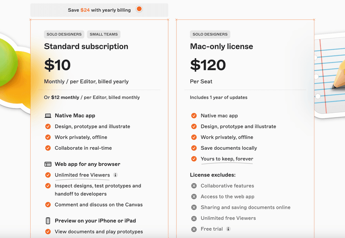Image resolution: width=345 pixels, height=238 pixels.
Task: Click the Standard subscription heading
Action: 86,46
